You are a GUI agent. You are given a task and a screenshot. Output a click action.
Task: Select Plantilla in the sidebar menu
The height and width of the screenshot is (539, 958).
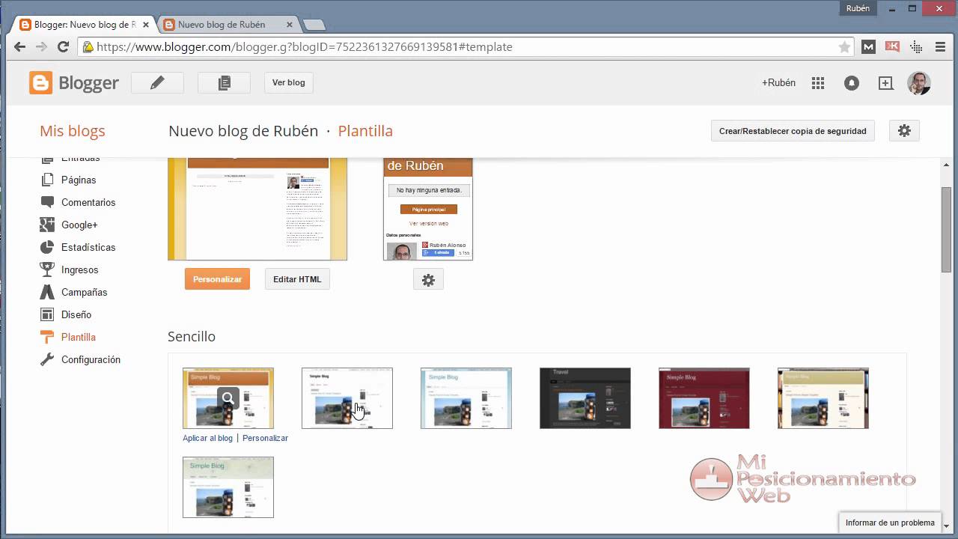click(x=79, y=337)
